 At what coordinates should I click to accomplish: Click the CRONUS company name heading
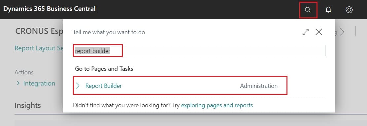(39, 31)
